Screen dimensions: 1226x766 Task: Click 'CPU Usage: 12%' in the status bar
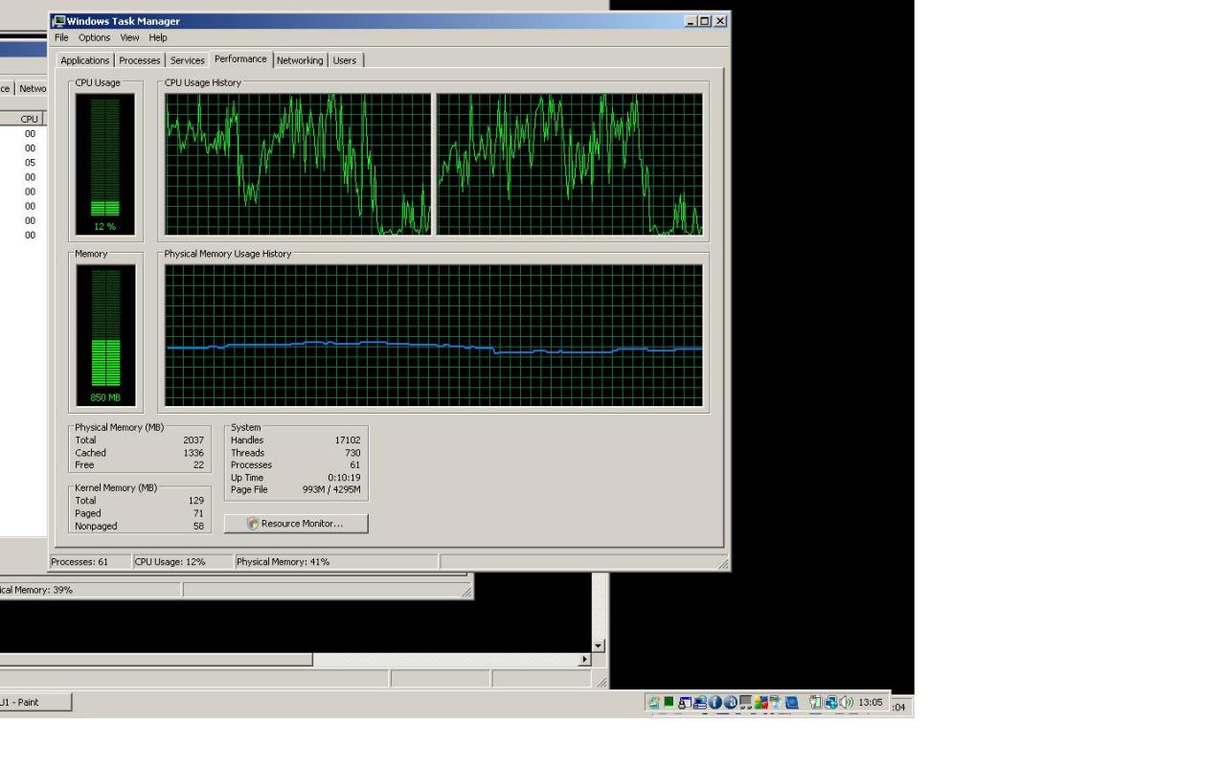click(x=170, y=562)
